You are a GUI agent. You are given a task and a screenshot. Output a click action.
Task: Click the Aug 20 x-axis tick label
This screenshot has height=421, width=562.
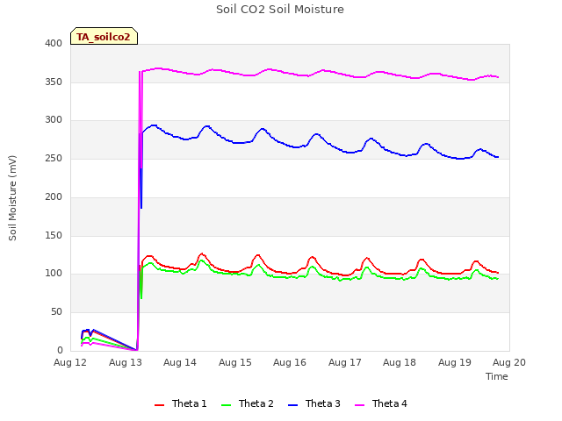tap(509, 362)
